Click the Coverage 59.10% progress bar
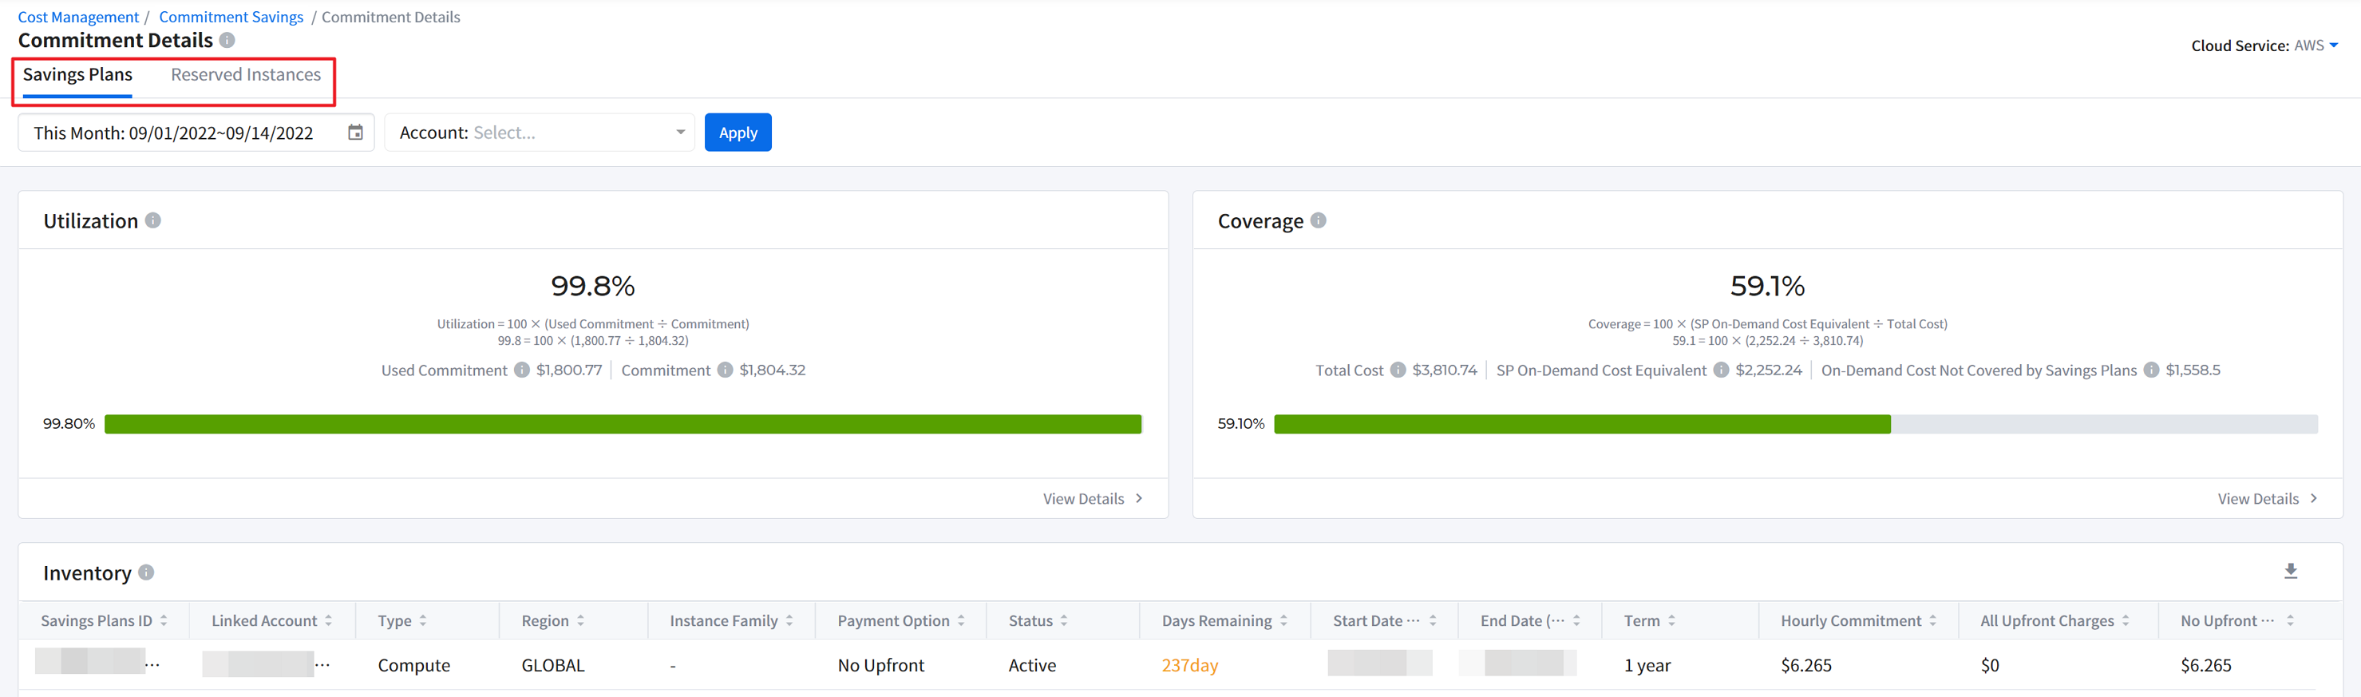Screen dimensions: 2361x697 tap(1794, 424)
